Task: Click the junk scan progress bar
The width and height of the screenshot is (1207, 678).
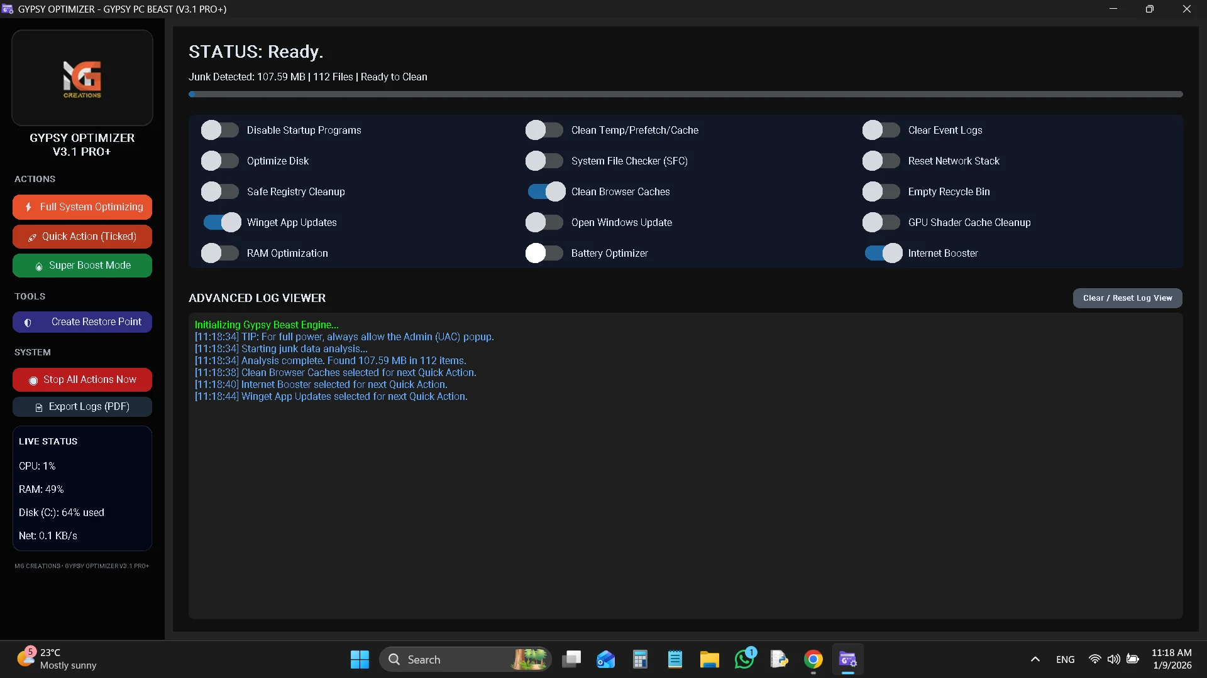Action: click(x=685, y=94)
